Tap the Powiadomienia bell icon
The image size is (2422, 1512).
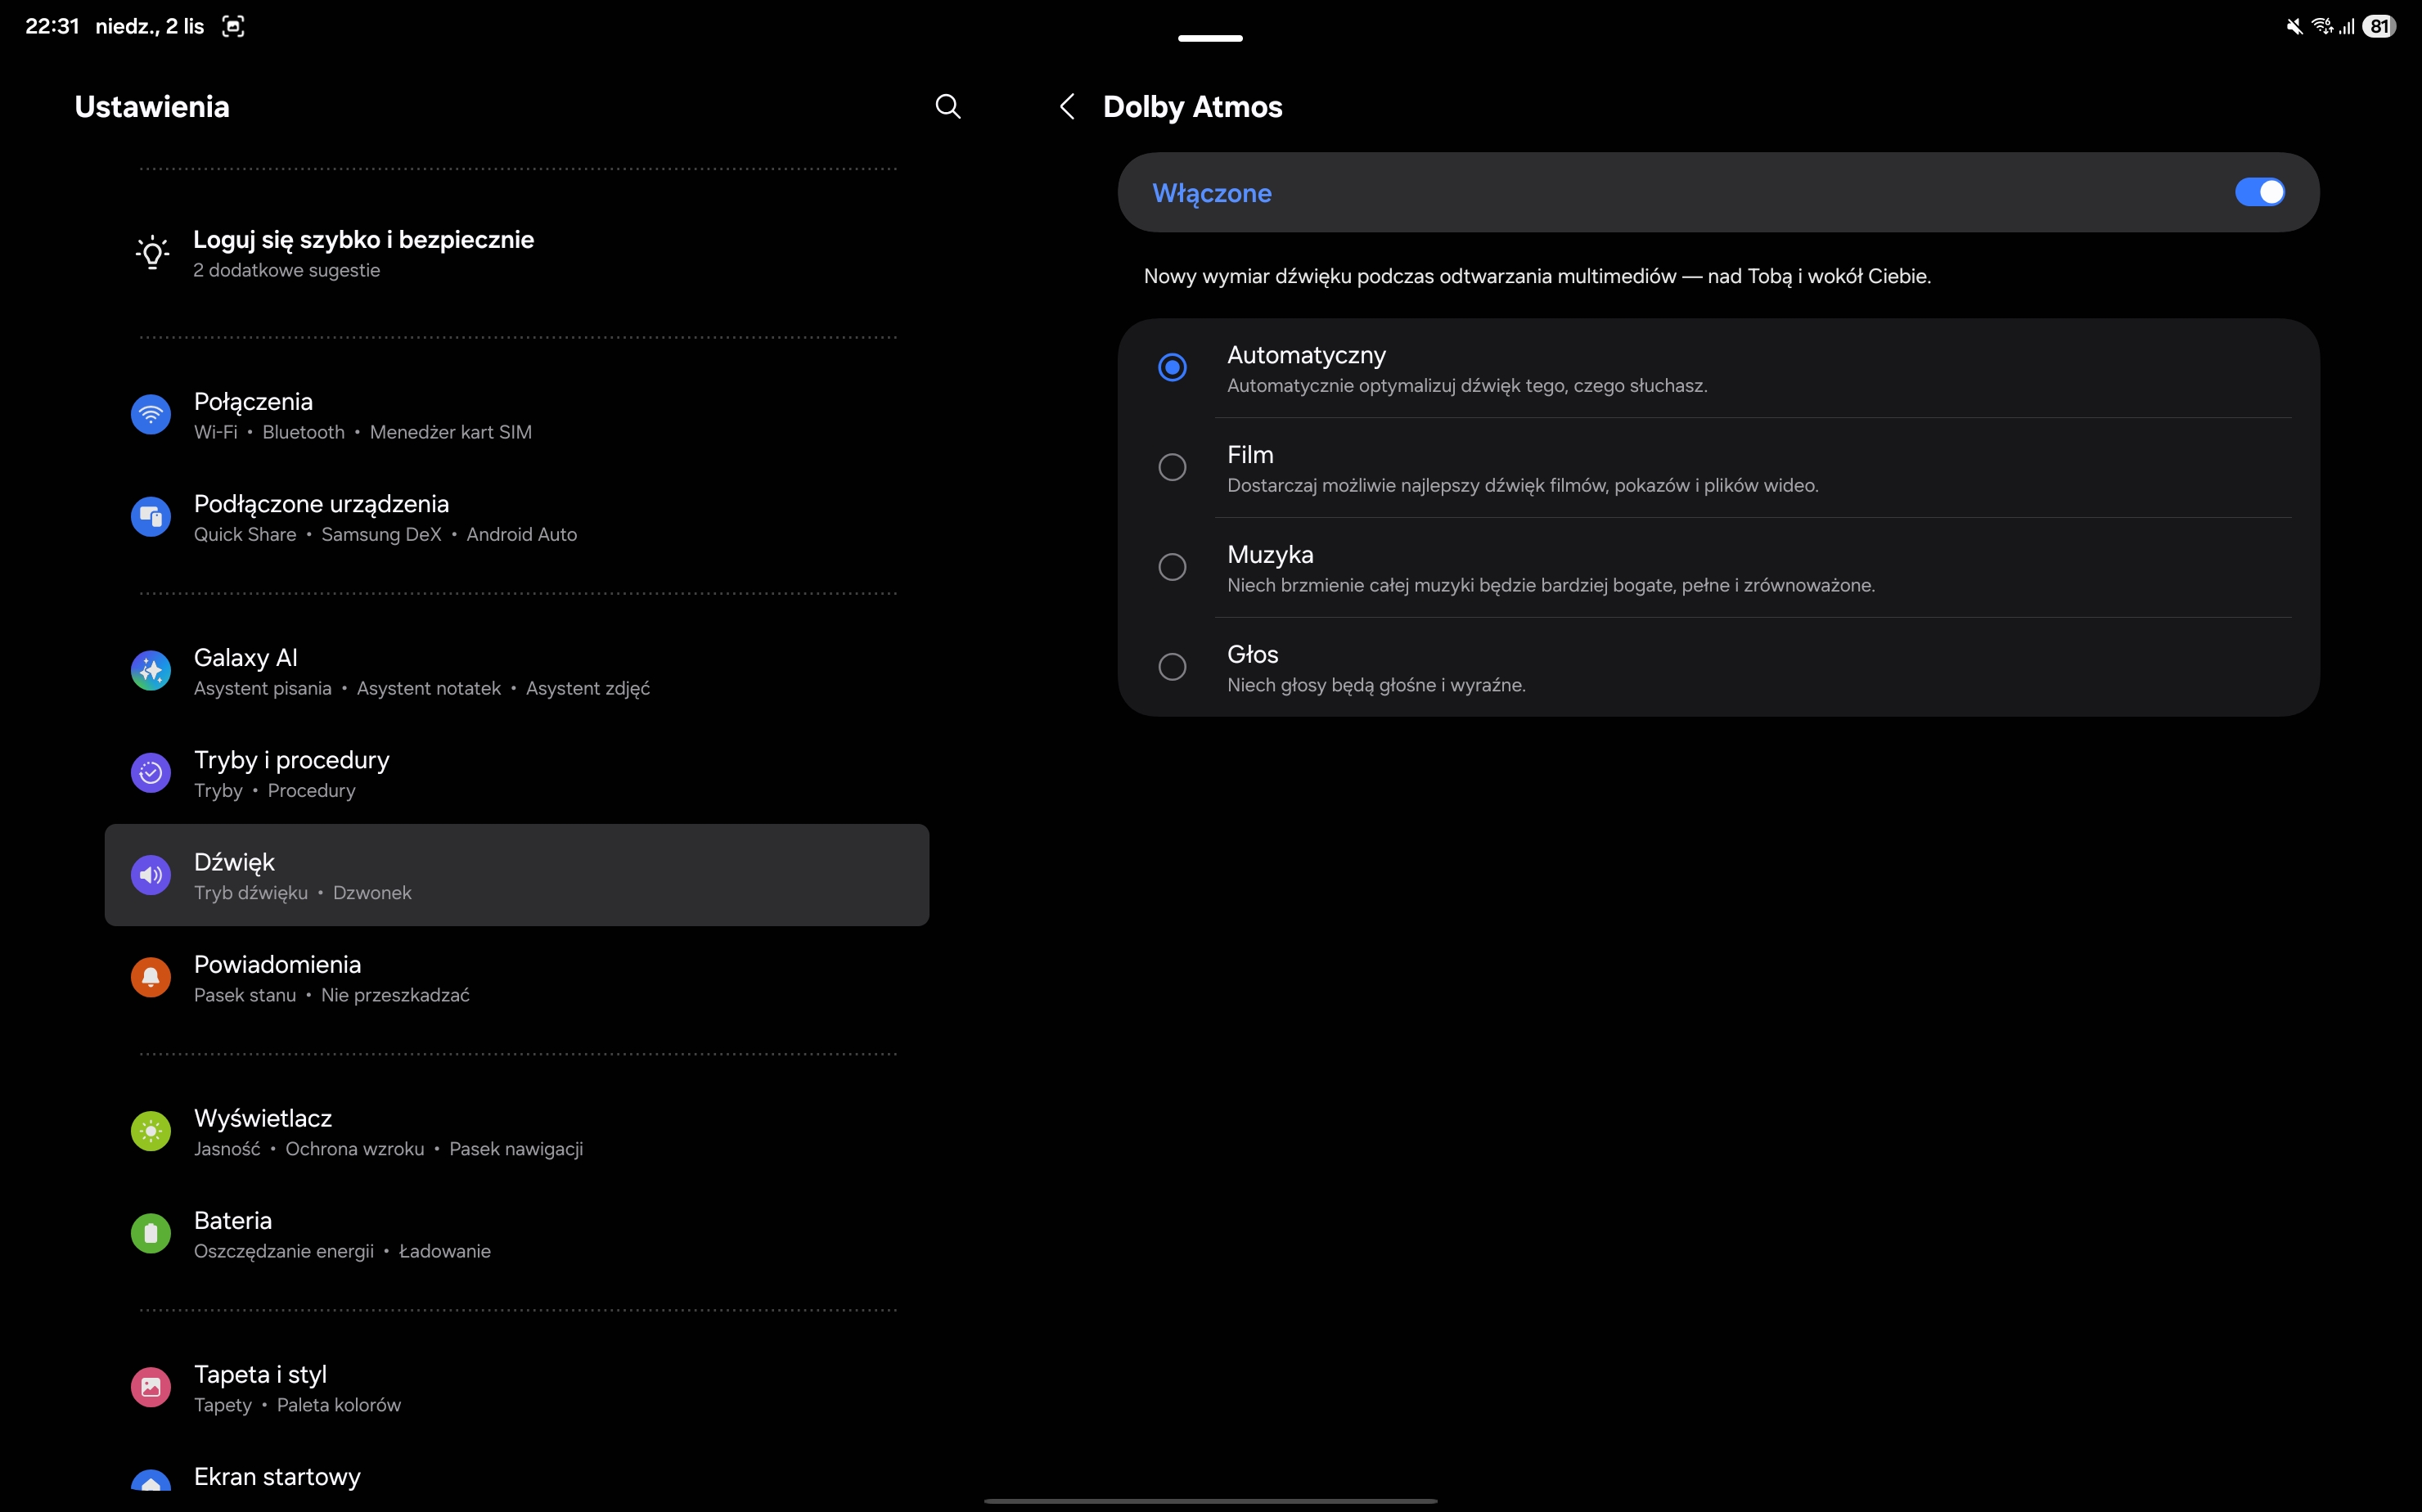click(151, 977)
